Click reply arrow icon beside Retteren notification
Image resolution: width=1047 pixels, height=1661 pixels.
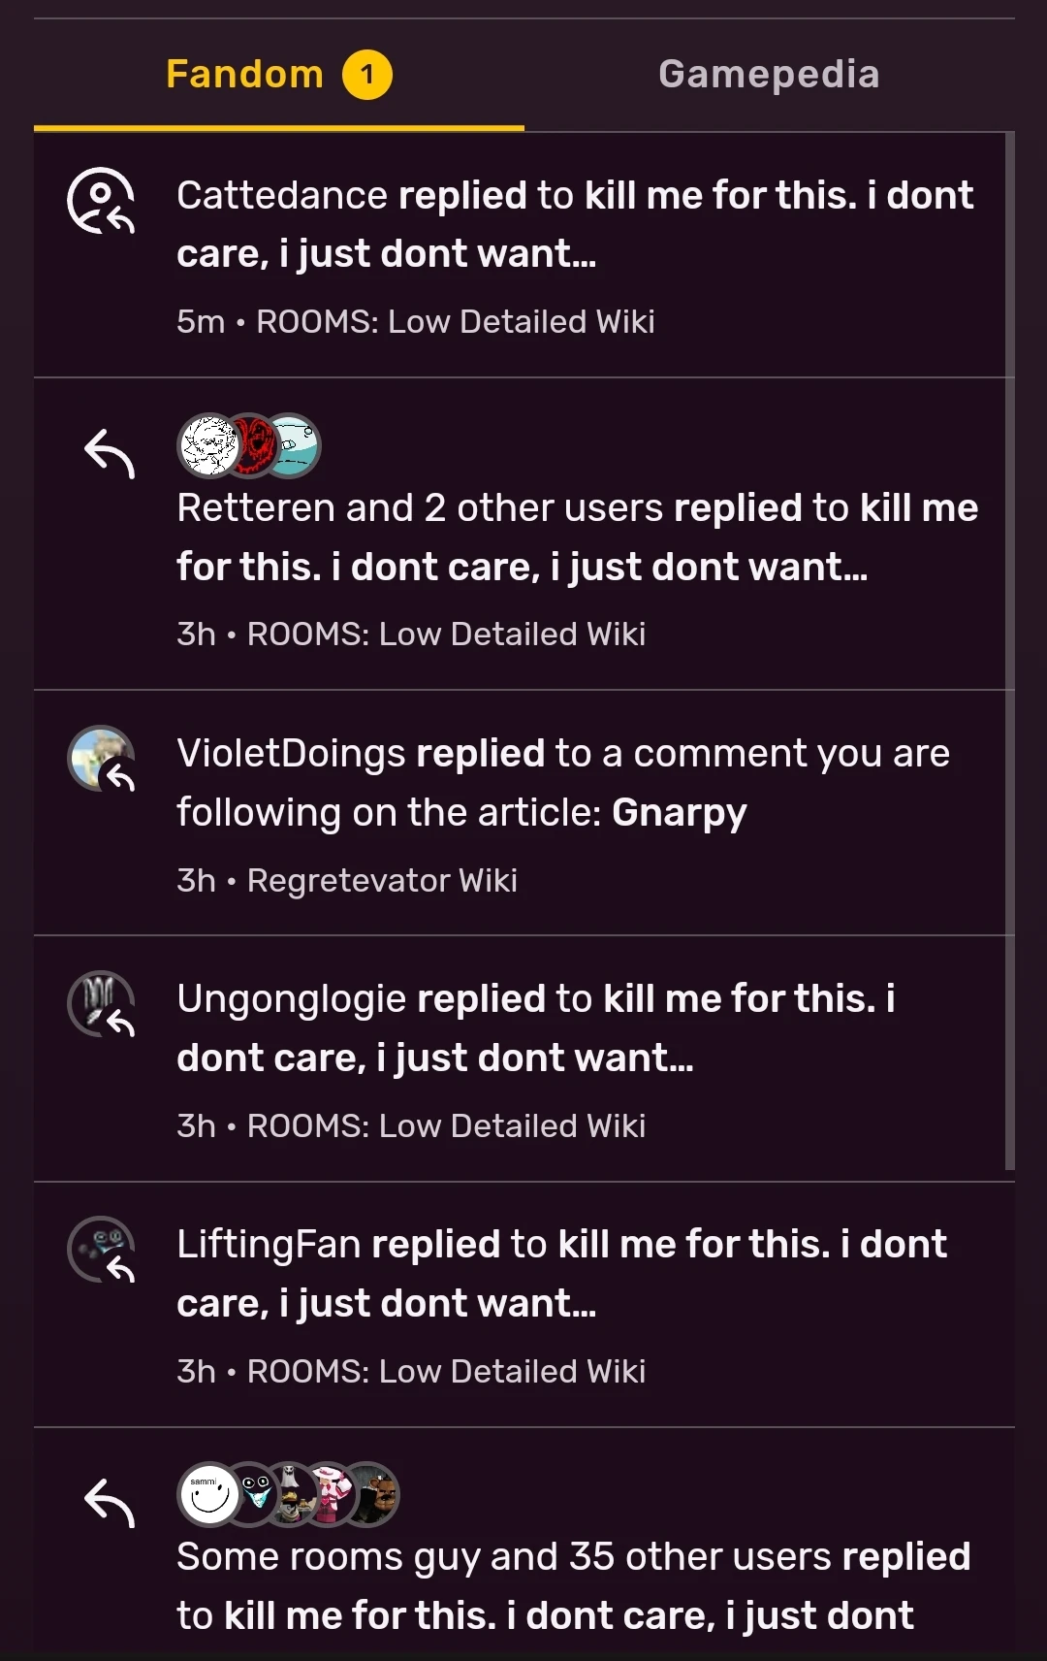tap(109, 454)
